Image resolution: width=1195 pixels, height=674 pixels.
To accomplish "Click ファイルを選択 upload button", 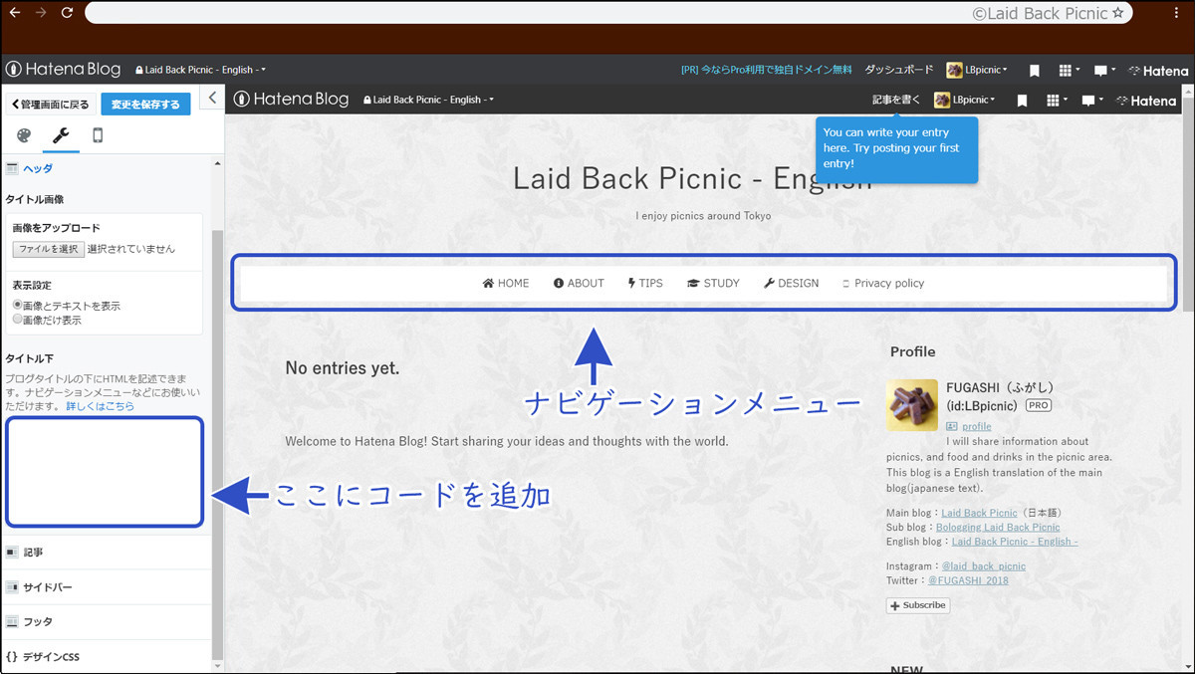I will click(48, 249).
